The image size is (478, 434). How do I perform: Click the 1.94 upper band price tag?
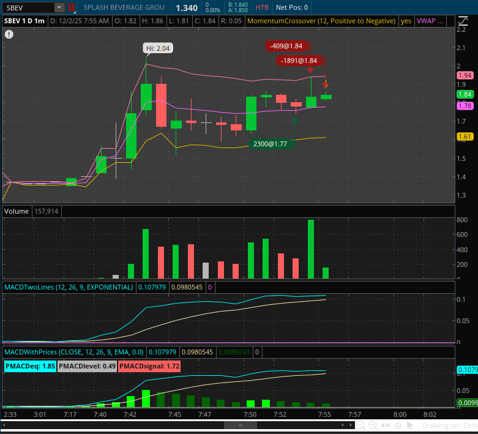(x=465, y=75)
